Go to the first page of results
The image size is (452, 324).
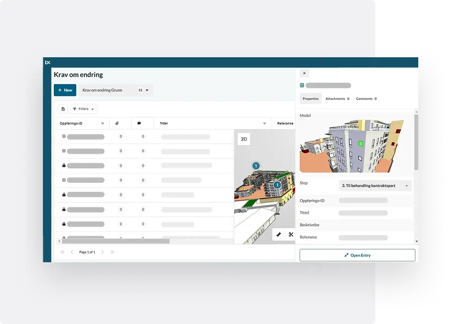tap(62, 252)
